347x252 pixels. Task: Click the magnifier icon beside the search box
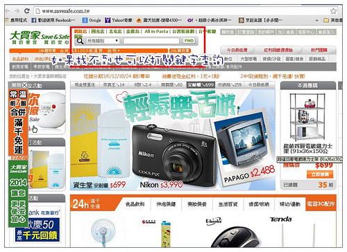80,41
